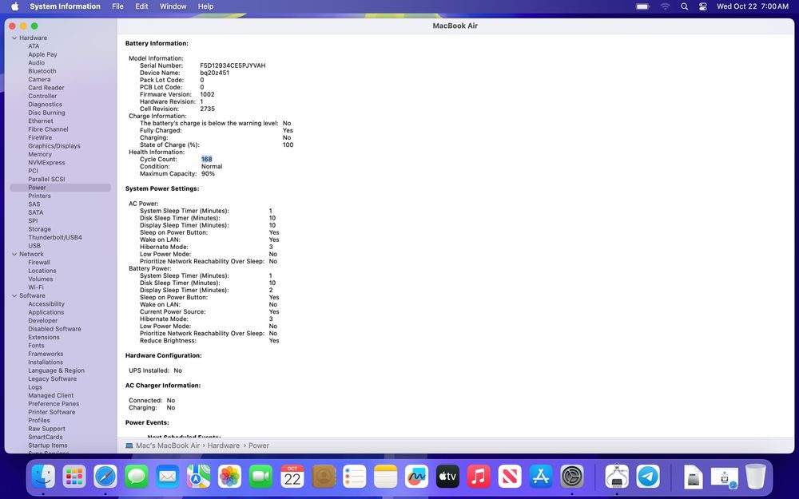This screenshot has width=799, height=499.
Task: Open the System Information app menu
Action: [65, 6]
